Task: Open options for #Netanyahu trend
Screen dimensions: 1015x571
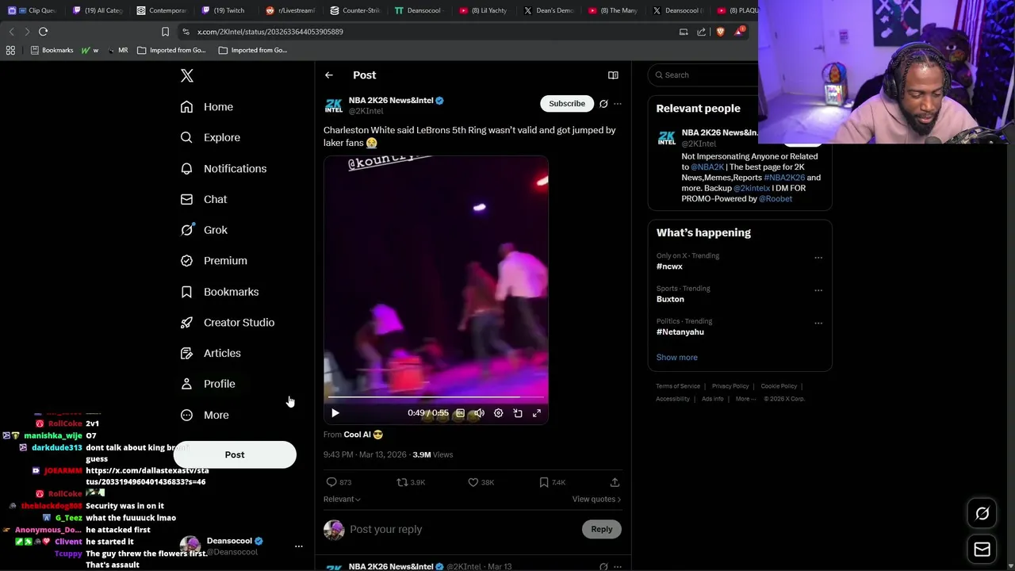Action: 818,324
